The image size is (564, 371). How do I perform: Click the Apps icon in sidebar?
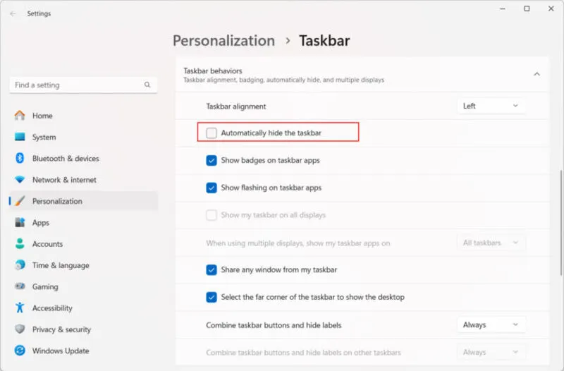[x=20, y=222]
